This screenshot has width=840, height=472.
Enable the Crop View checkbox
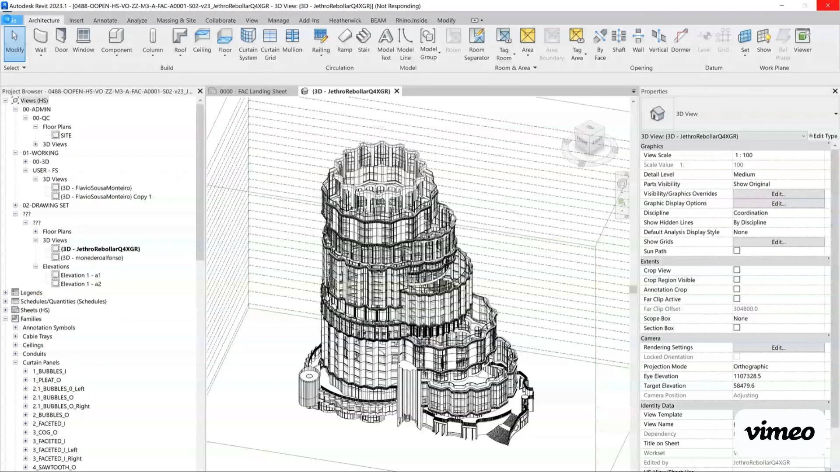coord(737,270)
